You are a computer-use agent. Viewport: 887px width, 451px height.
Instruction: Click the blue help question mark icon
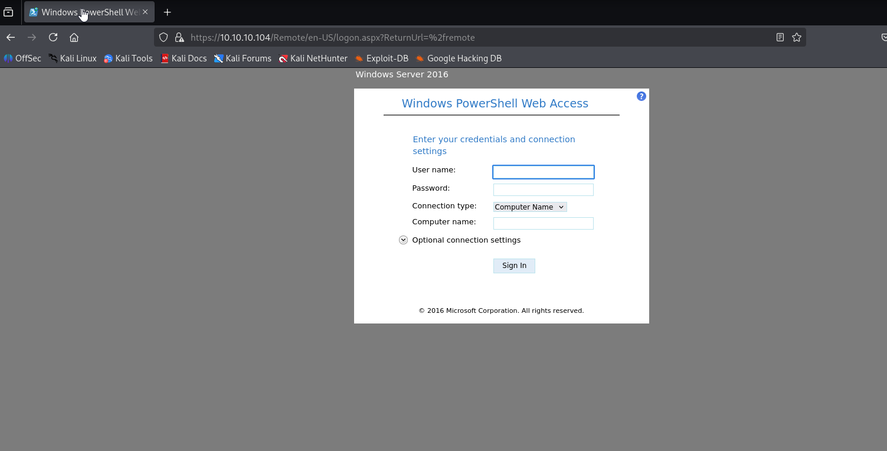tap(641, 96)
